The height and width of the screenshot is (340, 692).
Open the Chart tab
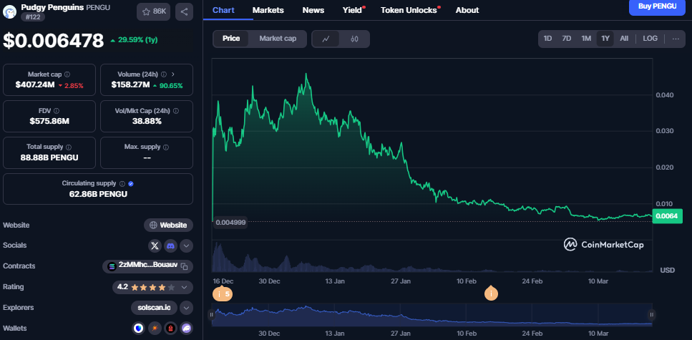pyautogui.click(x=223, y=10)
